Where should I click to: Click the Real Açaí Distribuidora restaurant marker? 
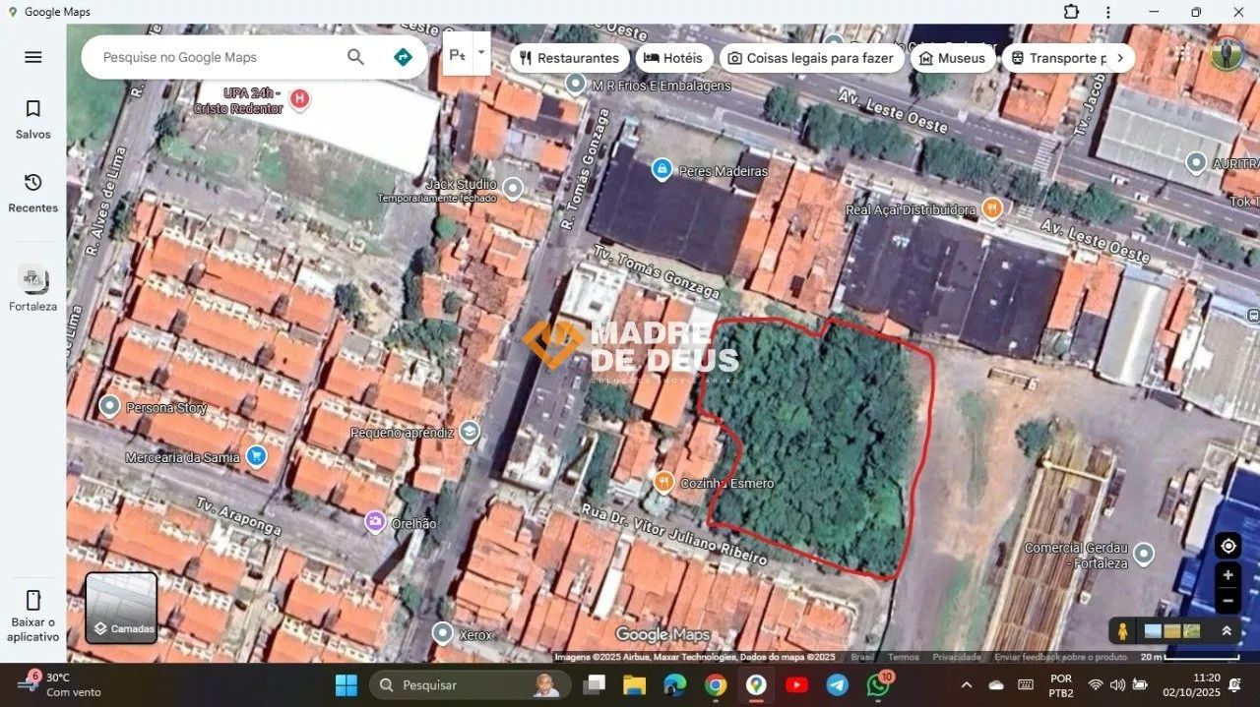(992, 208)
